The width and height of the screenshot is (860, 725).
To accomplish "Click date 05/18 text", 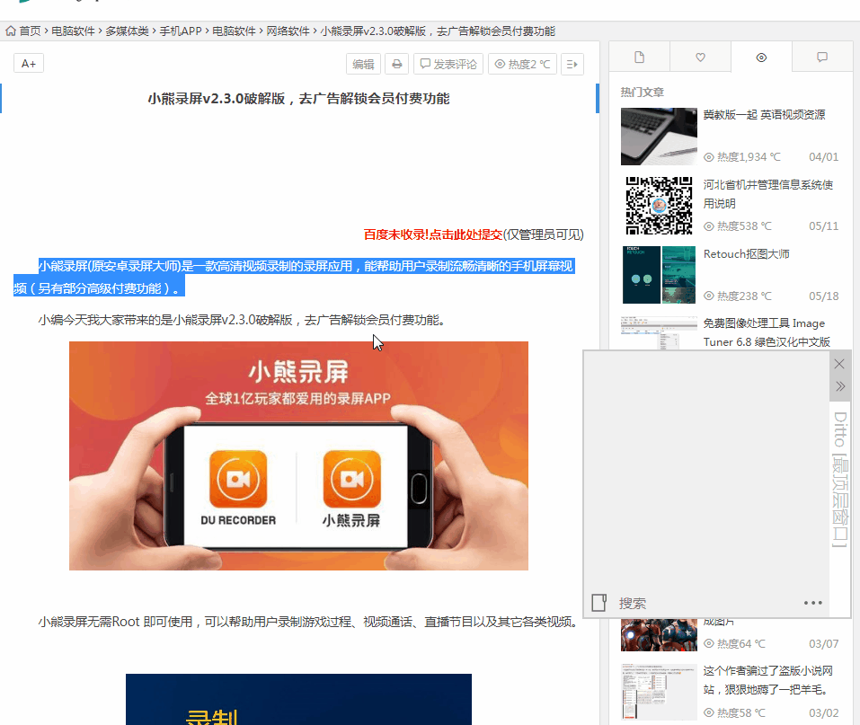I will tap(824, 296).
